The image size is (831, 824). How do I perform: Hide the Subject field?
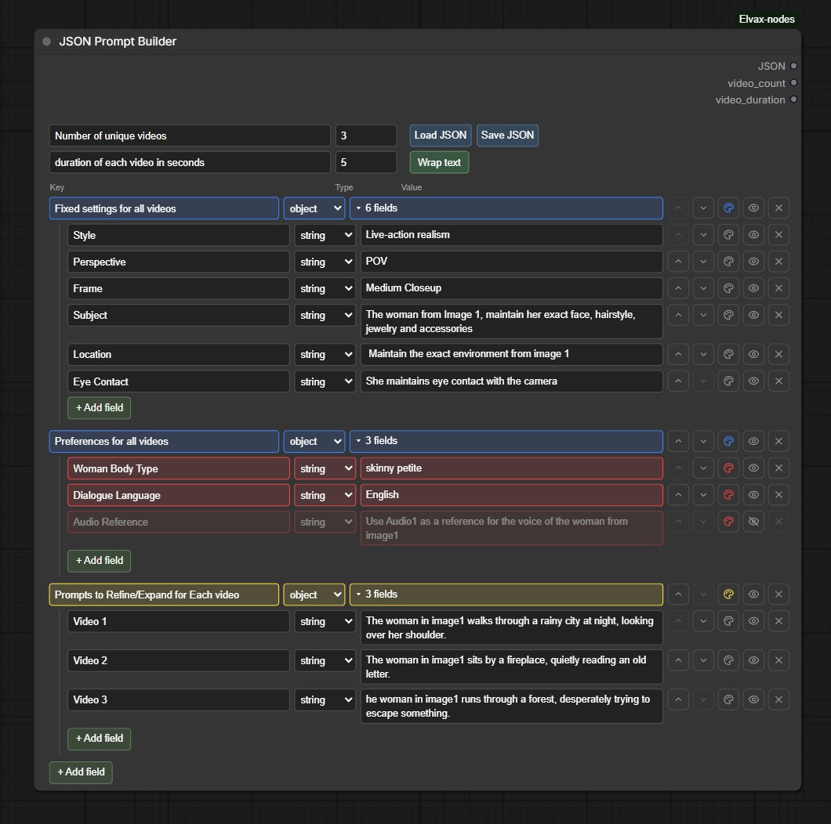(753, 315)
